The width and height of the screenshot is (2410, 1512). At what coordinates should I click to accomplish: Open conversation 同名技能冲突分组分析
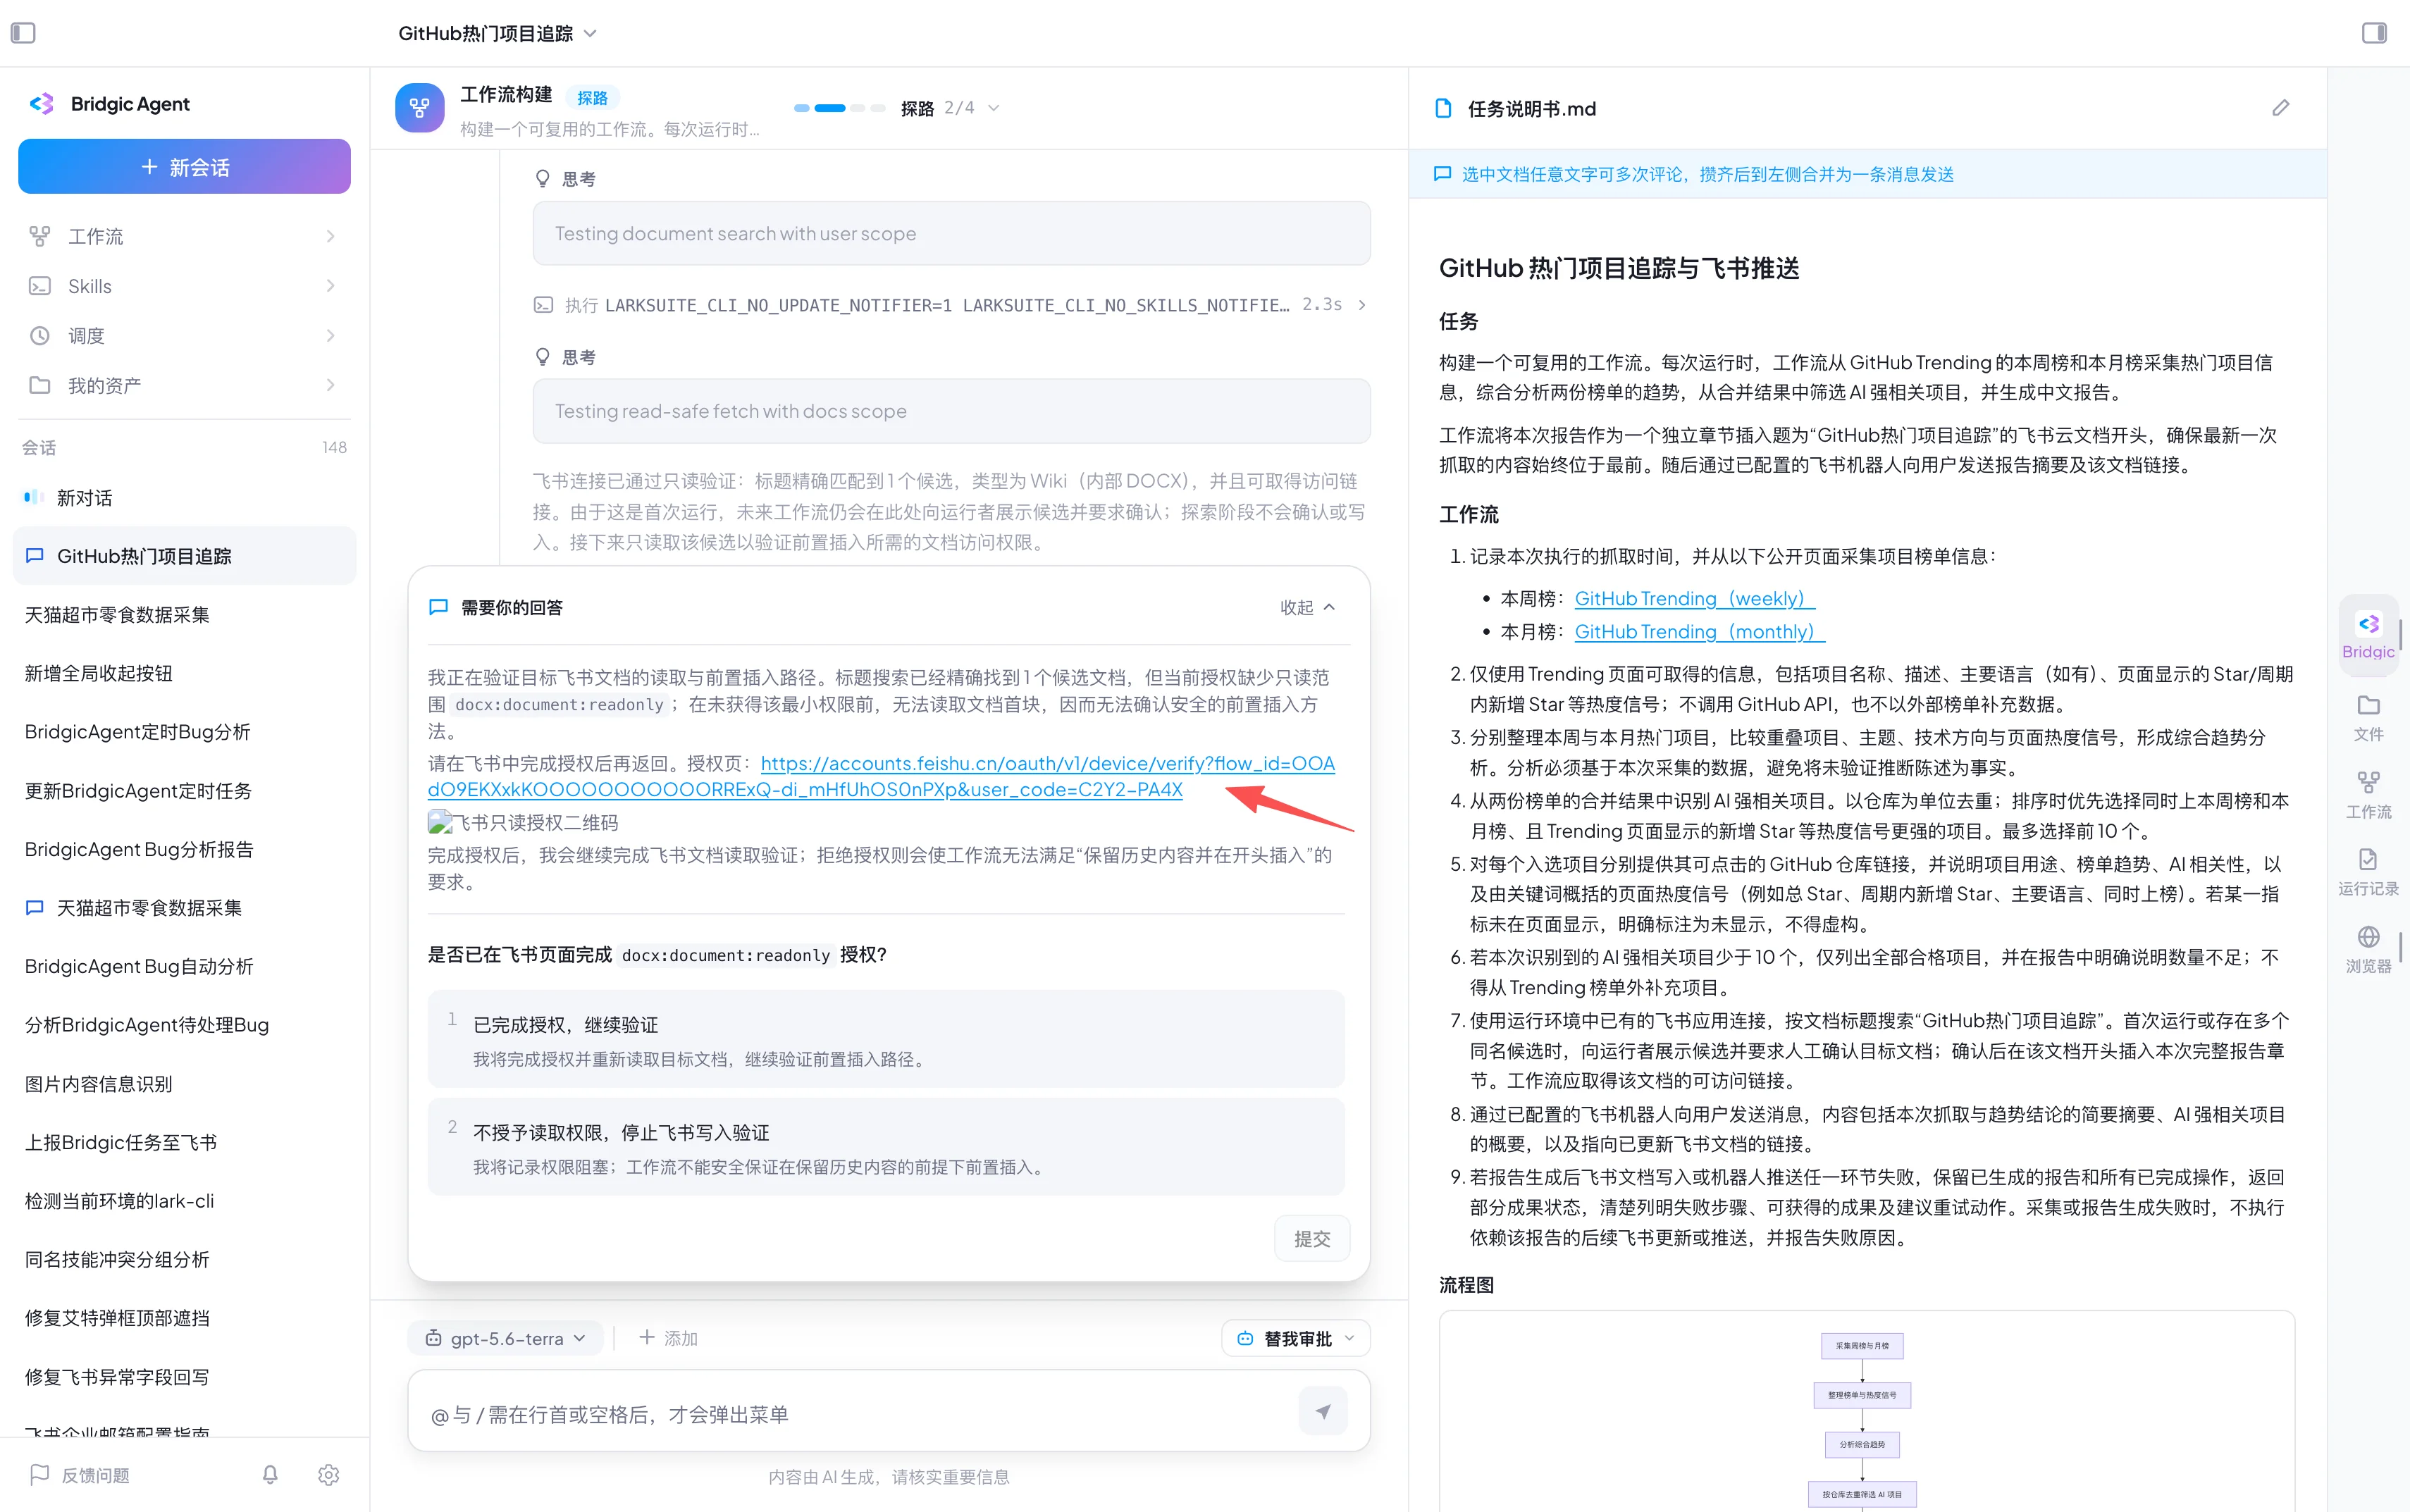click(184, 1259)
